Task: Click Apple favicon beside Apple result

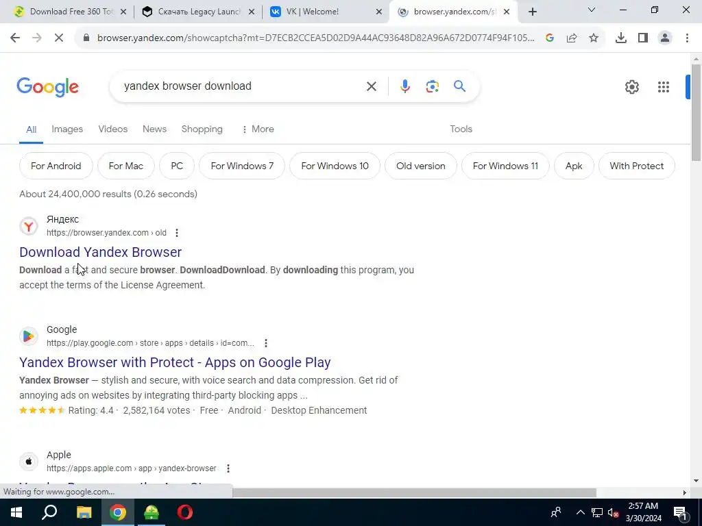Action: [29, 462]
